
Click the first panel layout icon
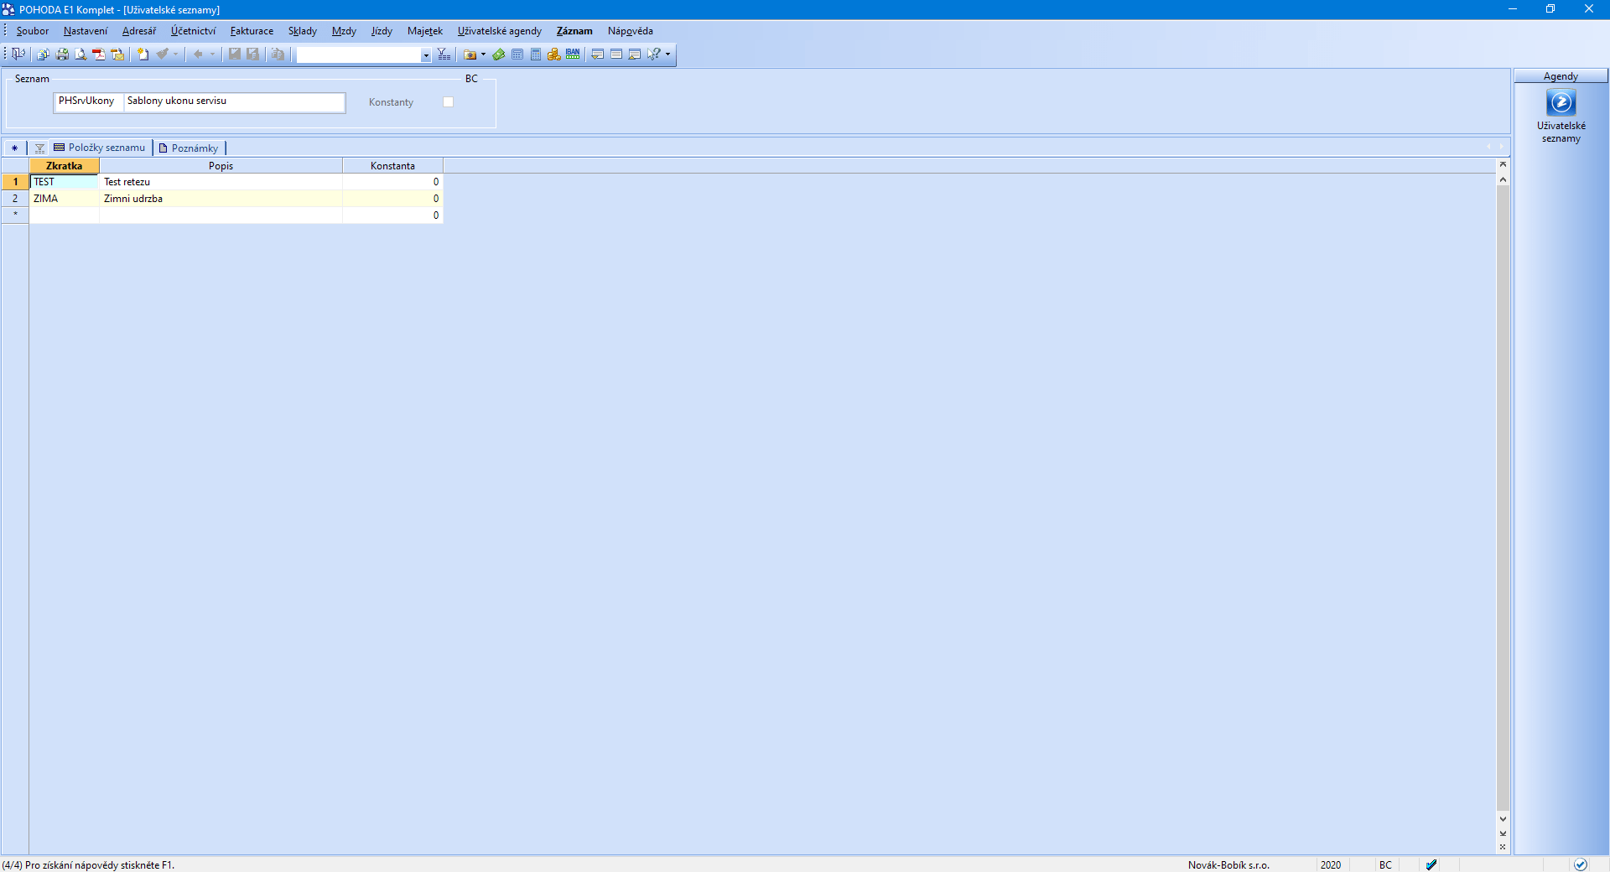point(598,54)
